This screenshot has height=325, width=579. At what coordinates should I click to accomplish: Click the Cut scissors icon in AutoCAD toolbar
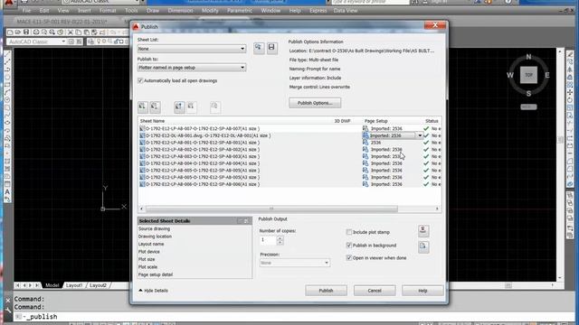pos(70,32)
